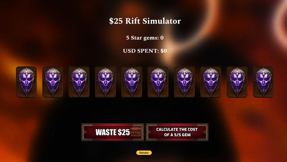Click the fifth purple mask card

132,82
